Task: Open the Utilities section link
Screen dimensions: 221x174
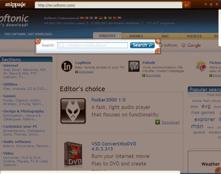Action: pyautogui.click(x=10, y=84)
